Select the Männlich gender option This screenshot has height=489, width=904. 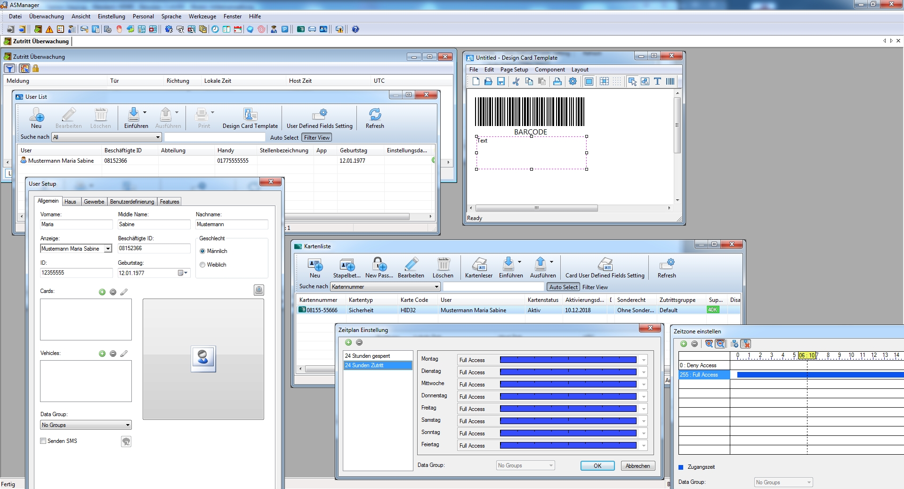click(202, 251)
